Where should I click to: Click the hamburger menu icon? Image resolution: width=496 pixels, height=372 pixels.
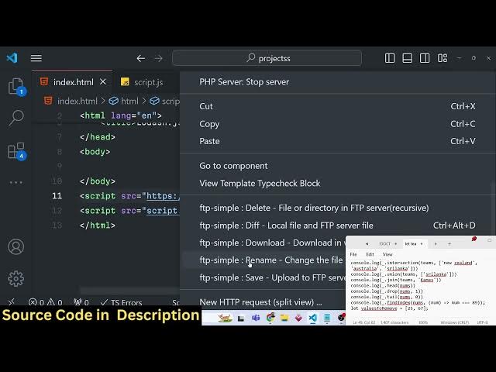coord(36,58)
